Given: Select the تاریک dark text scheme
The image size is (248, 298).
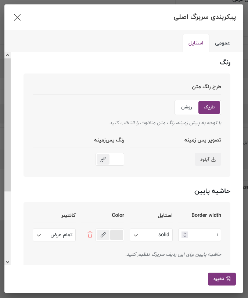Looking at the screenshot, I should 209,107.
